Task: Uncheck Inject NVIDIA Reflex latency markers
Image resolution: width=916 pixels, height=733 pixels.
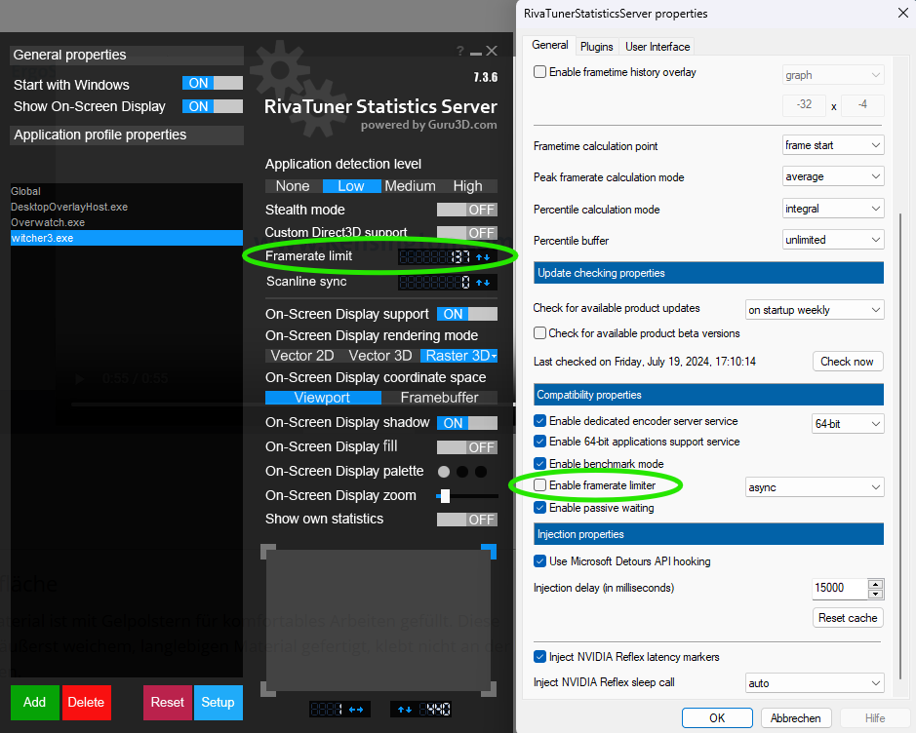Action: pos(539,657)
